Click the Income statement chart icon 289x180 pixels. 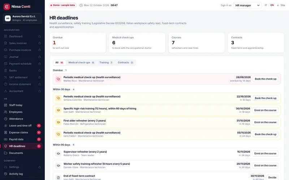coord(5,84)
